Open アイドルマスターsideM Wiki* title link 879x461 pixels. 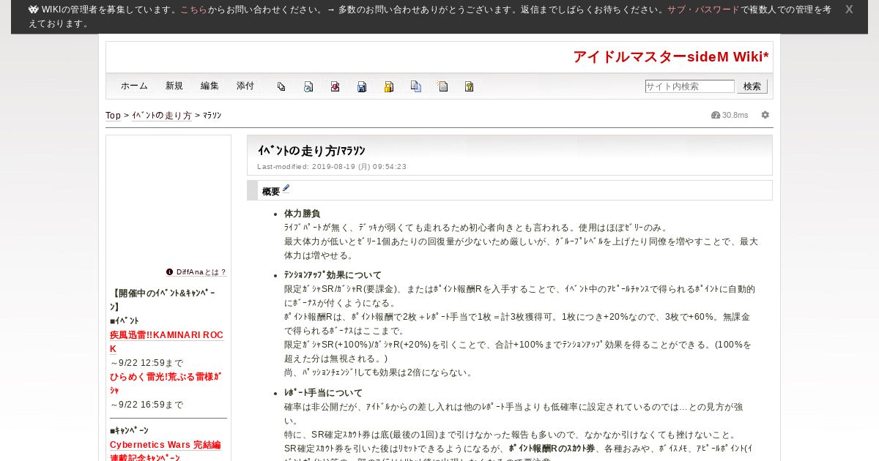[x=671, y=57]
